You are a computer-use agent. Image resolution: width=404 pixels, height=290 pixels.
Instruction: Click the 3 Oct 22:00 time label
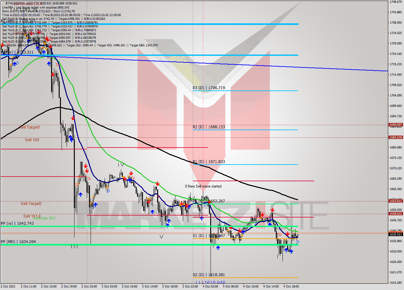click(190, 287)
